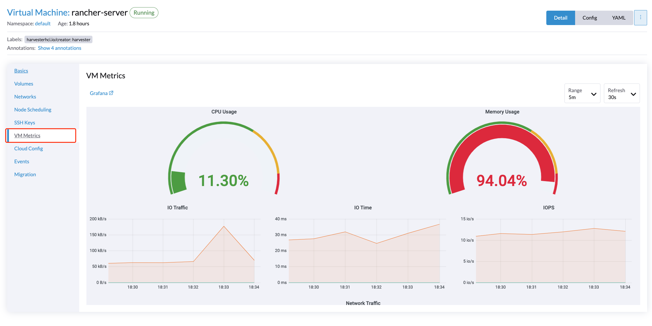Click the IO Time chart title
This screenshot has width=652, height=326.
coord(363,208)
